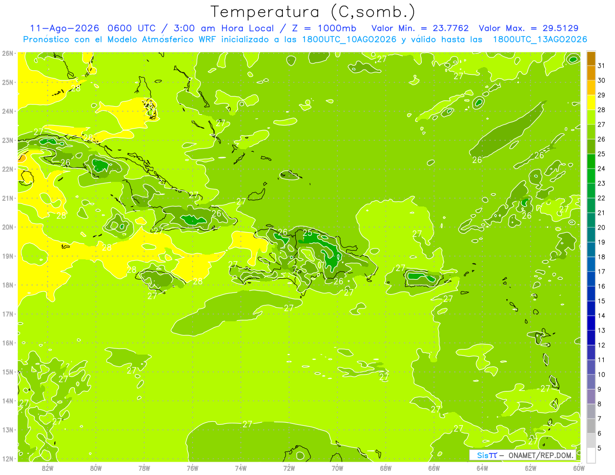Click latitude axis label 20N
The height and width of the screenshot is (475, 615).
[7, 227]
